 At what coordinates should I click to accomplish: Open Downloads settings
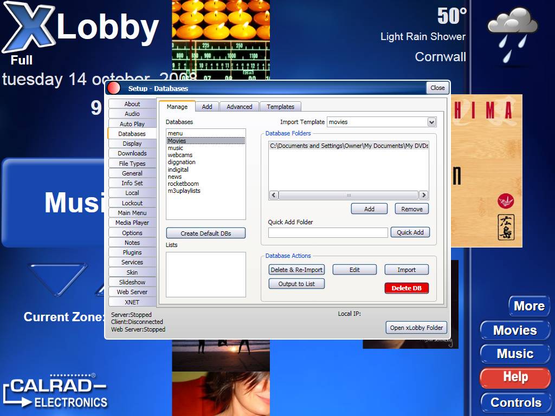tap(132, 153)
